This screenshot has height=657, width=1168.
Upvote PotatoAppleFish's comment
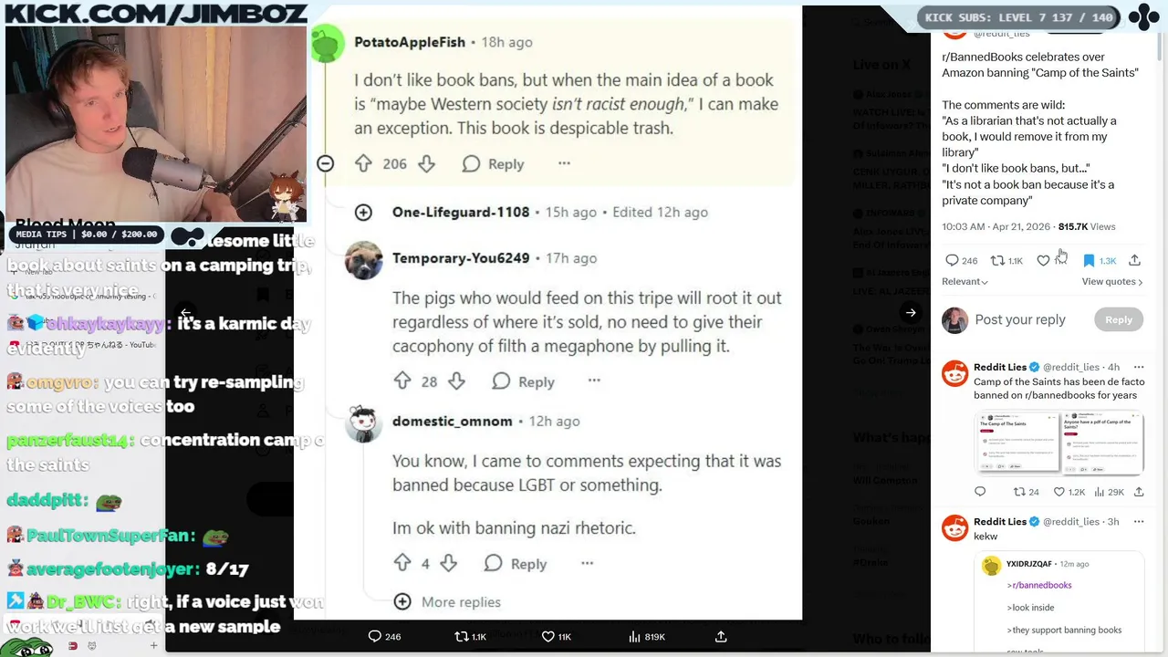coord(363,163)
